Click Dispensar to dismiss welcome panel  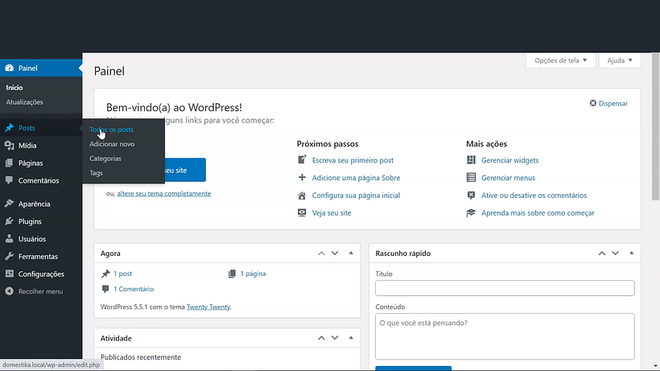pyautogui.click(x=613, y=104)
